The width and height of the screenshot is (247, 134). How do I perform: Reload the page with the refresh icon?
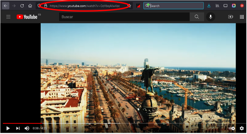(x=22, y=6)
